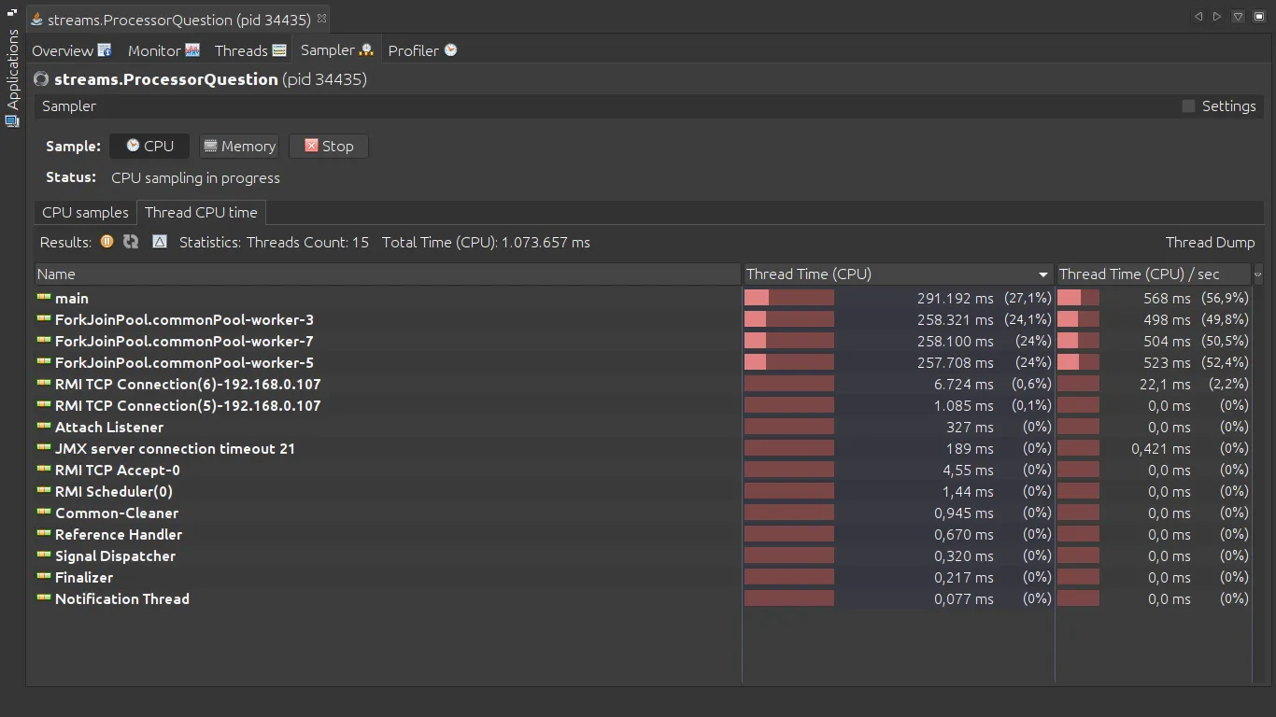Click the thread icon beside ForkJoinPool.commonPool-worker-7

pos(43,341)
